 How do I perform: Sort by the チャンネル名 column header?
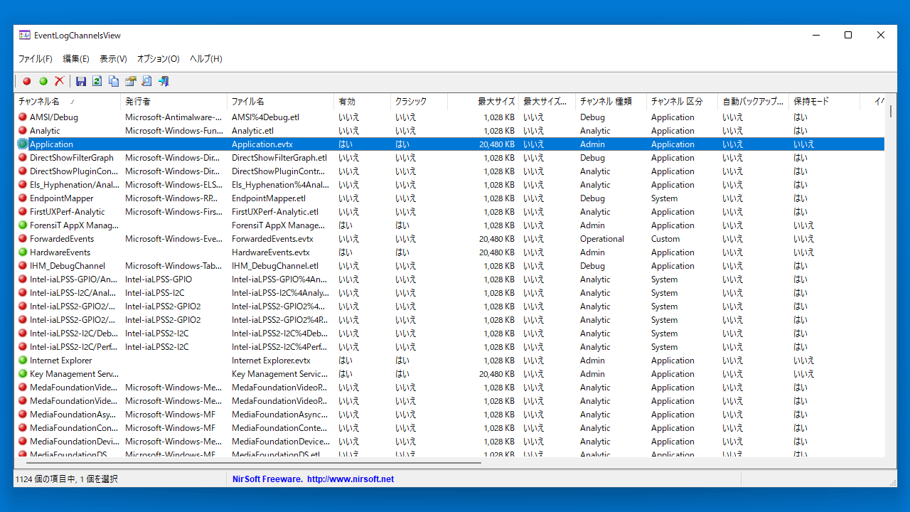(67, 102)
